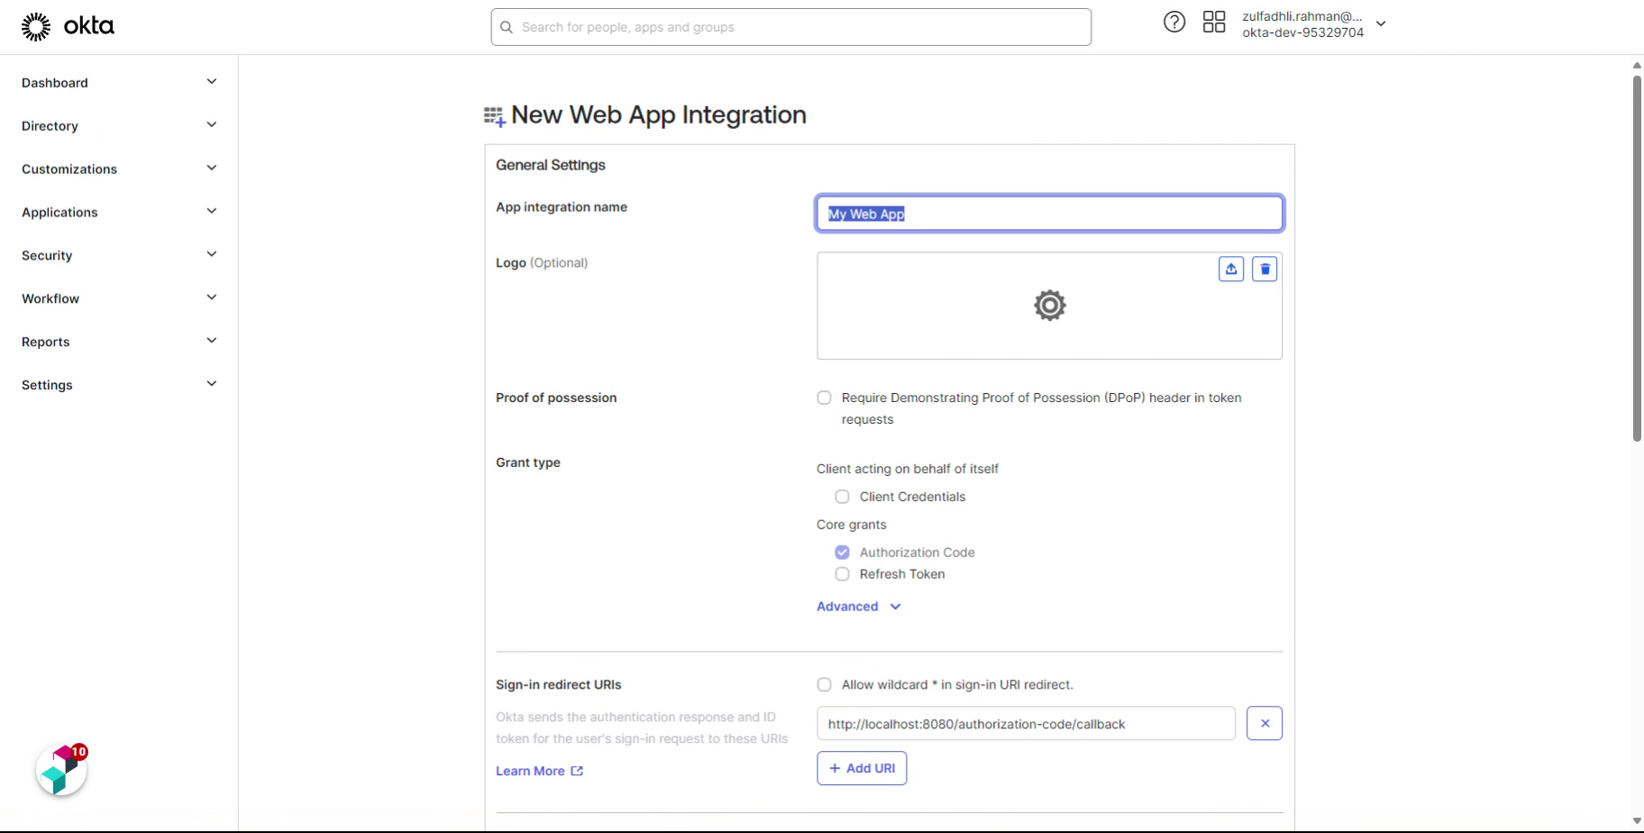Image resolution: width=1644 pixels, height=833 pixels.
Task: Check the Client Credentials grant type
Action: point(842,497)
